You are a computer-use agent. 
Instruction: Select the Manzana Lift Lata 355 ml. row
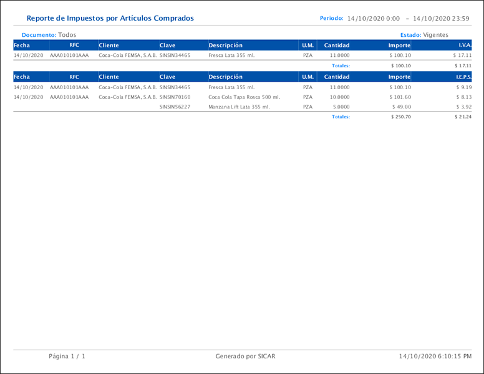tap(239, 107)
